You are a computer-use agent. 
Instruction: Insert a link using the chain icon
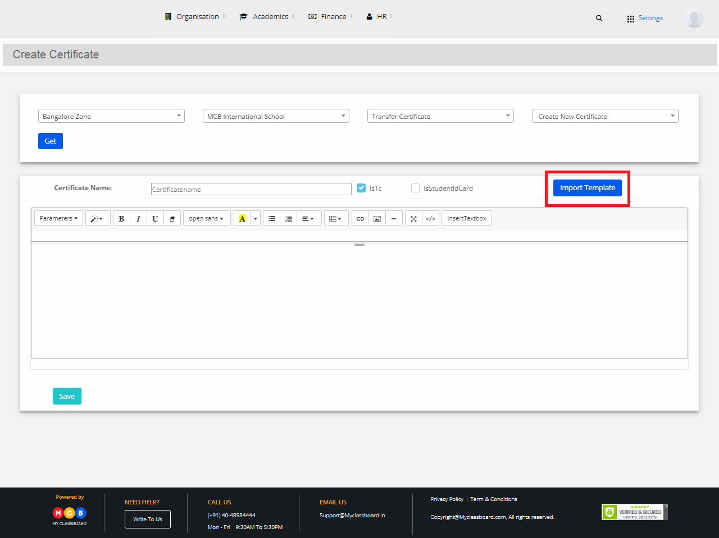coord(360,218)
